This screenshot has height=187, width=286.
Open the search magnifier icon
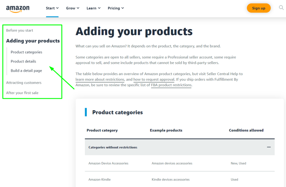coord(281,8)
